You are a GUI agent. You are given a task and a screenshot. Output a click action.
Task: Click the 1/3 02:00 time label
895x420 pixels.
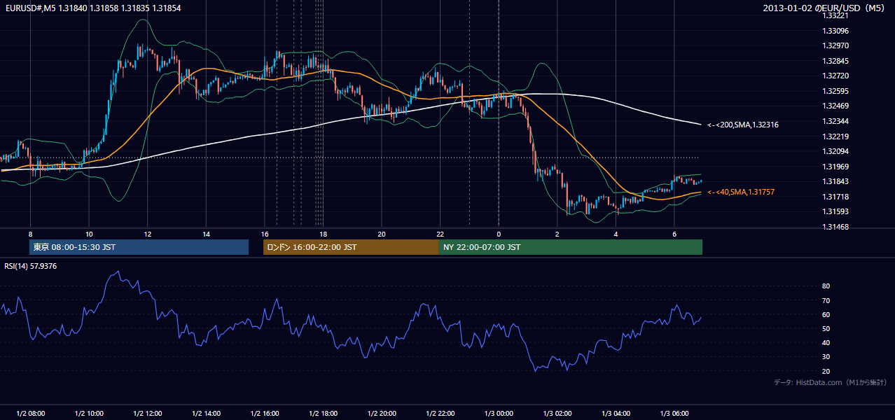(557, 413)
